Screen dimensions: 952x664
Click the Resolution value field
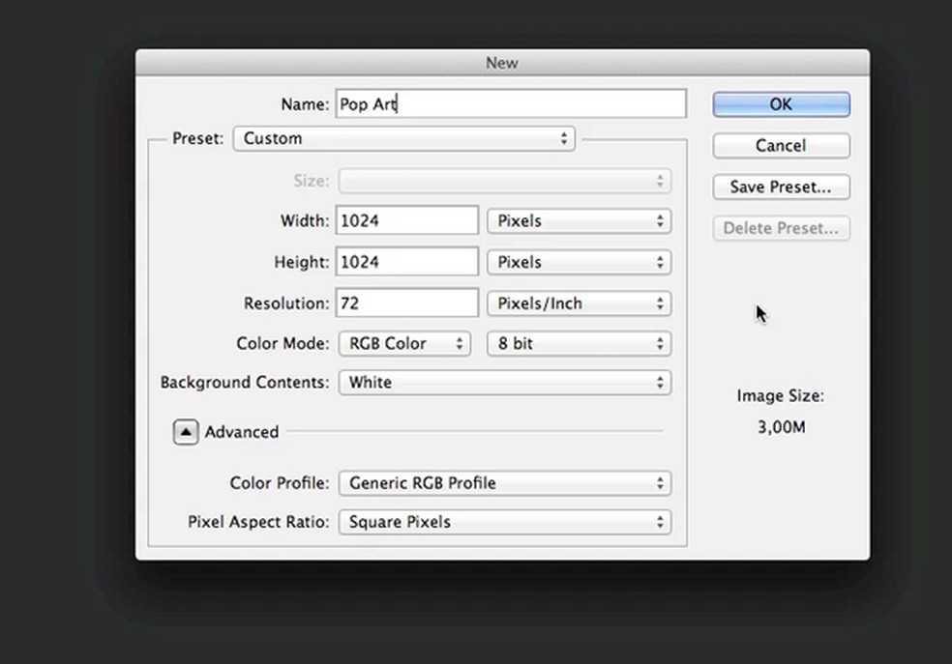coord(407,303)
